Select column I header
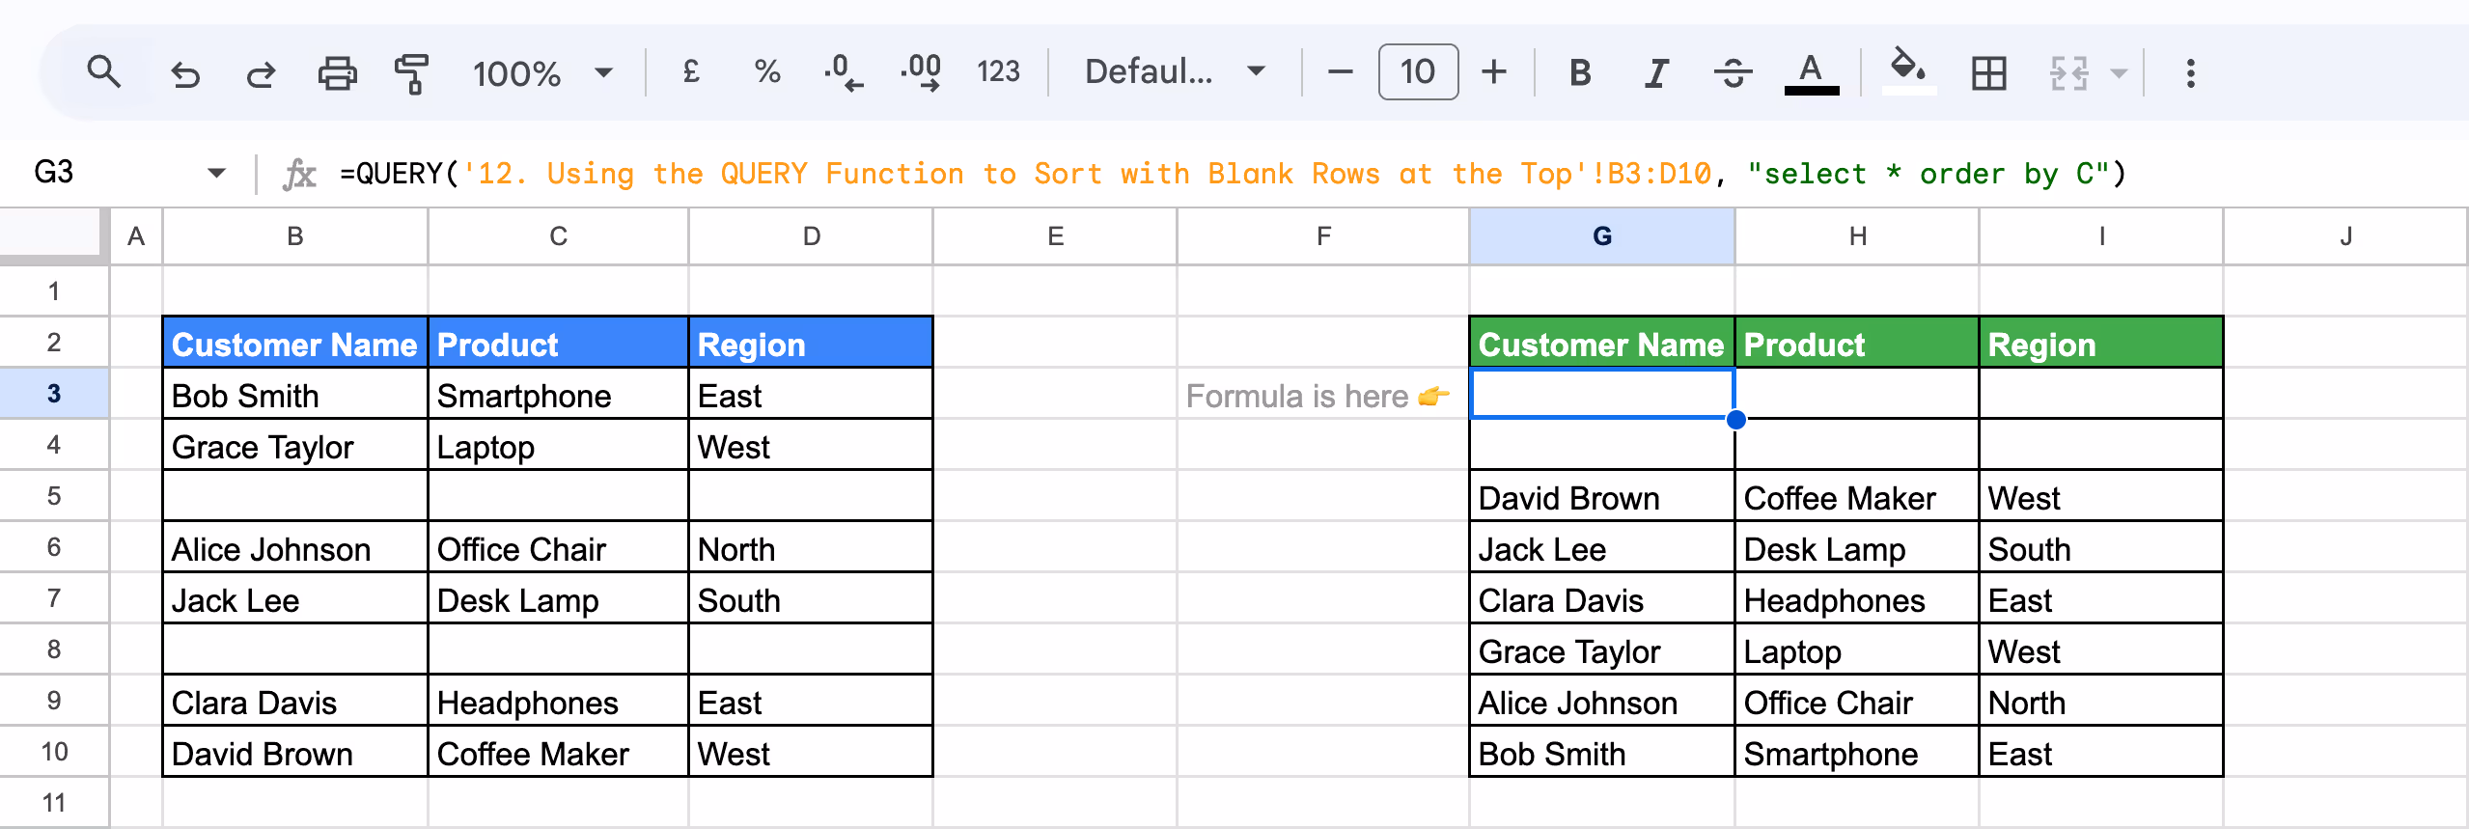Screen dimensions: 2469x829 [2101, 236]
